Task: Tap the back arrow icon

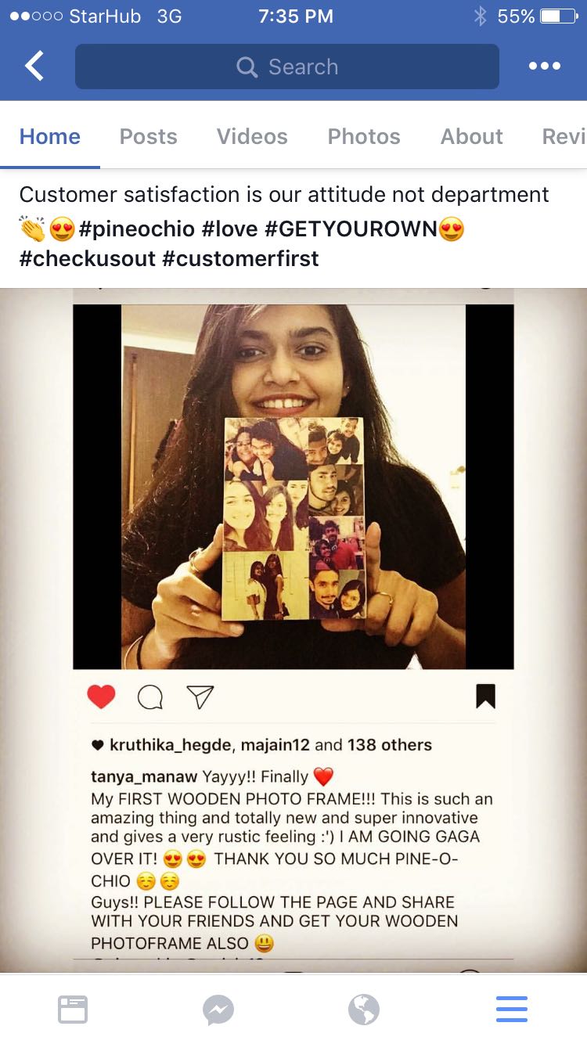Action: tap(34, 67)
